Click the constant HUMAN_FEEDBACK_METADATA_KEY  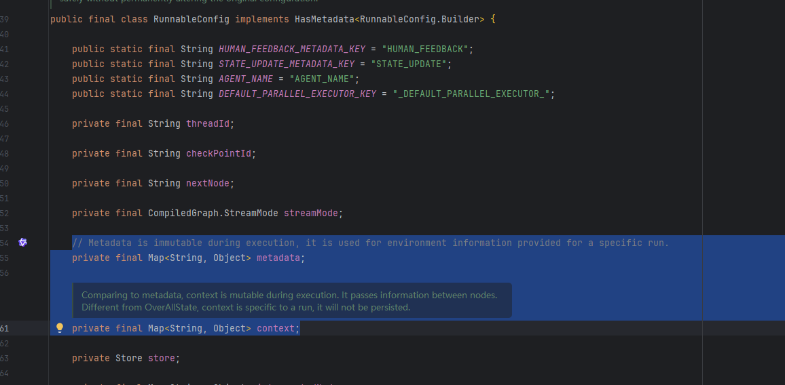pyautogui.click(x=292, y=49)
